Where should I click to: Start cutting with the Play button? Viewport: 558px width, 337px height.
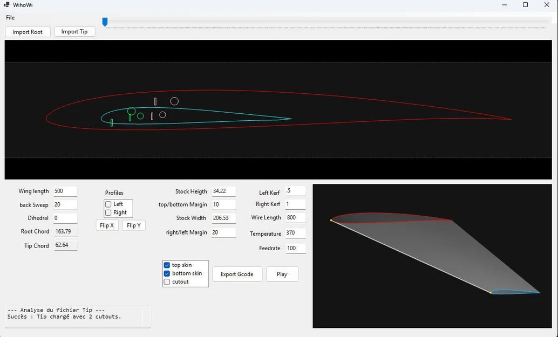point(282,274)
